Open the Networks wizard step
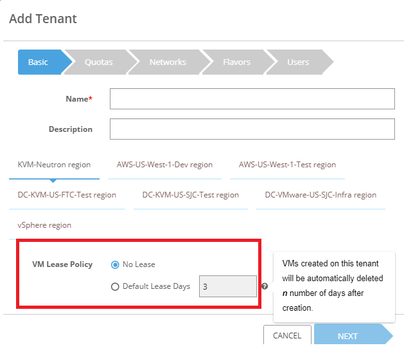The width and height of the screenshot is (404, 350). [x=168, y=62]
